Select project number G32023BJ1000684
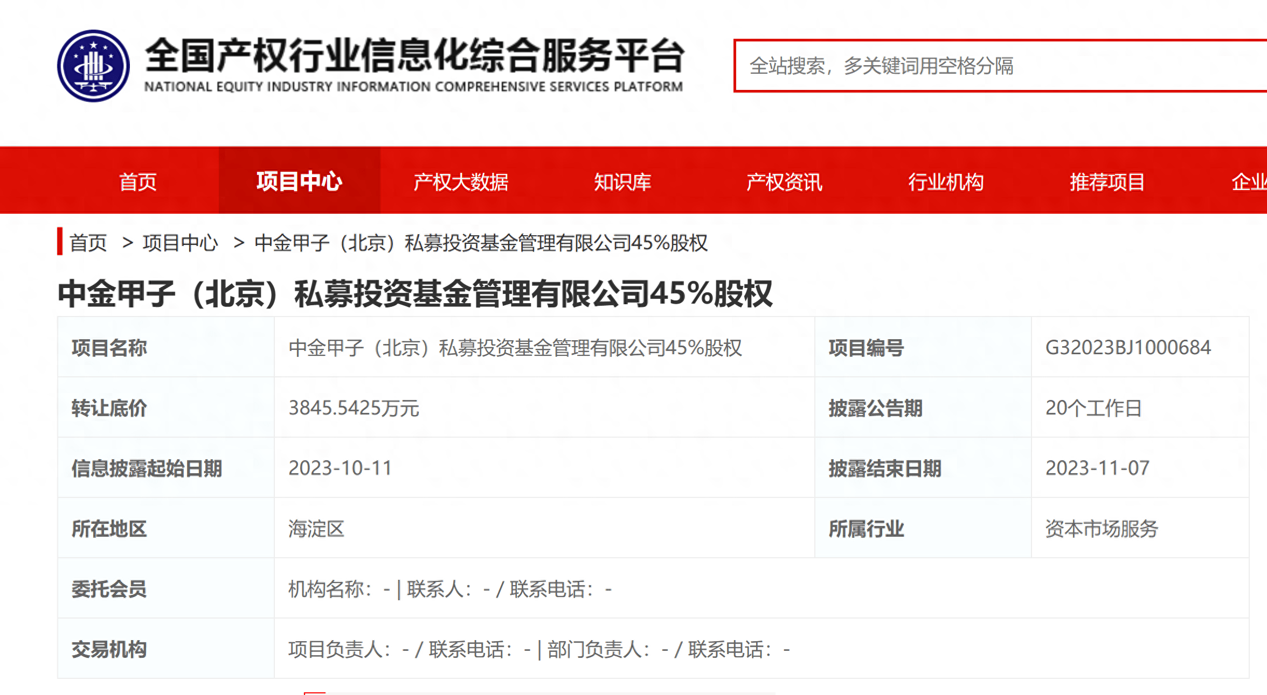Screen dimensions: 1267x695 click(x=1128, y=347)
